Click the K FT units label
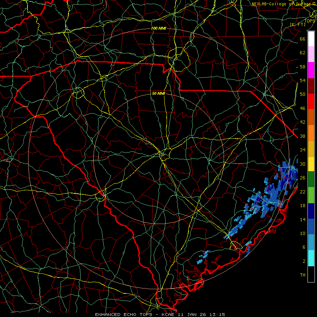This screenshot has height=317, width=317. (298, 24)
